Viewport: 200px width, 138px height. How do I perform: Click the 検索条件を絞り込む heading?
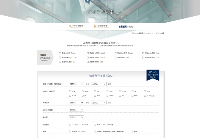point(101,76)
